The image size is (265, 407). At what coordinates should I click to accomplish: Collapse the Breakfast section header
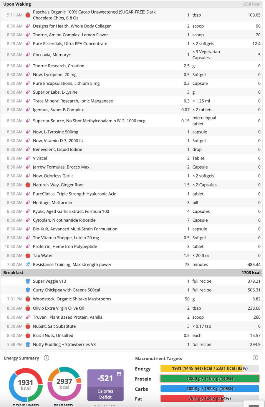tap(132, 272)
